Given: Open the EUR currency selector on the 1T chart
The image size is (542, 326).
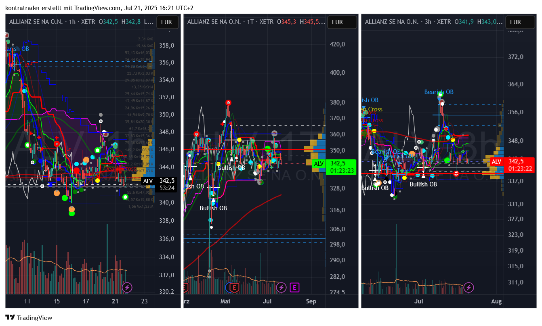Looking at the screenshot, I should click(x=337, y=22).
